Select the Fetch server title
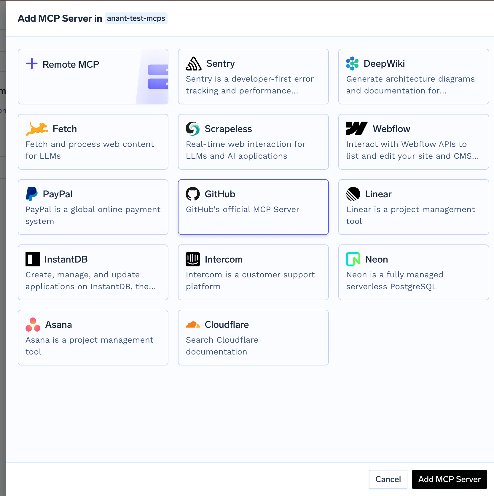 click(65, 129)
